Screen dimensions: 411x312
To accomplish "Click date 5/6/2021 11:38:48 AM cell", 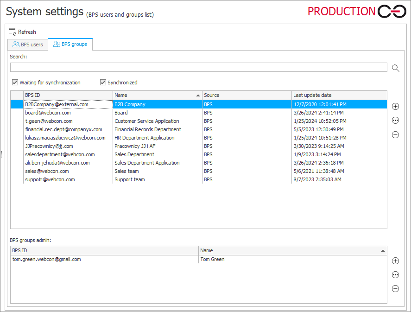I will [339, 171].
